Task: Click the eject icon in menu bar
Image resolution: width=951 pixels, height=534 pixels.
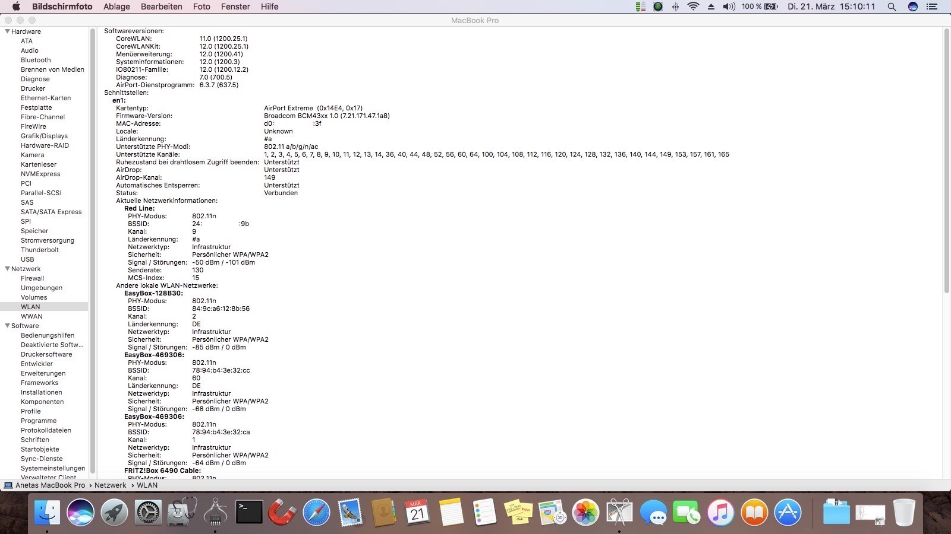Action: [711, 7]
